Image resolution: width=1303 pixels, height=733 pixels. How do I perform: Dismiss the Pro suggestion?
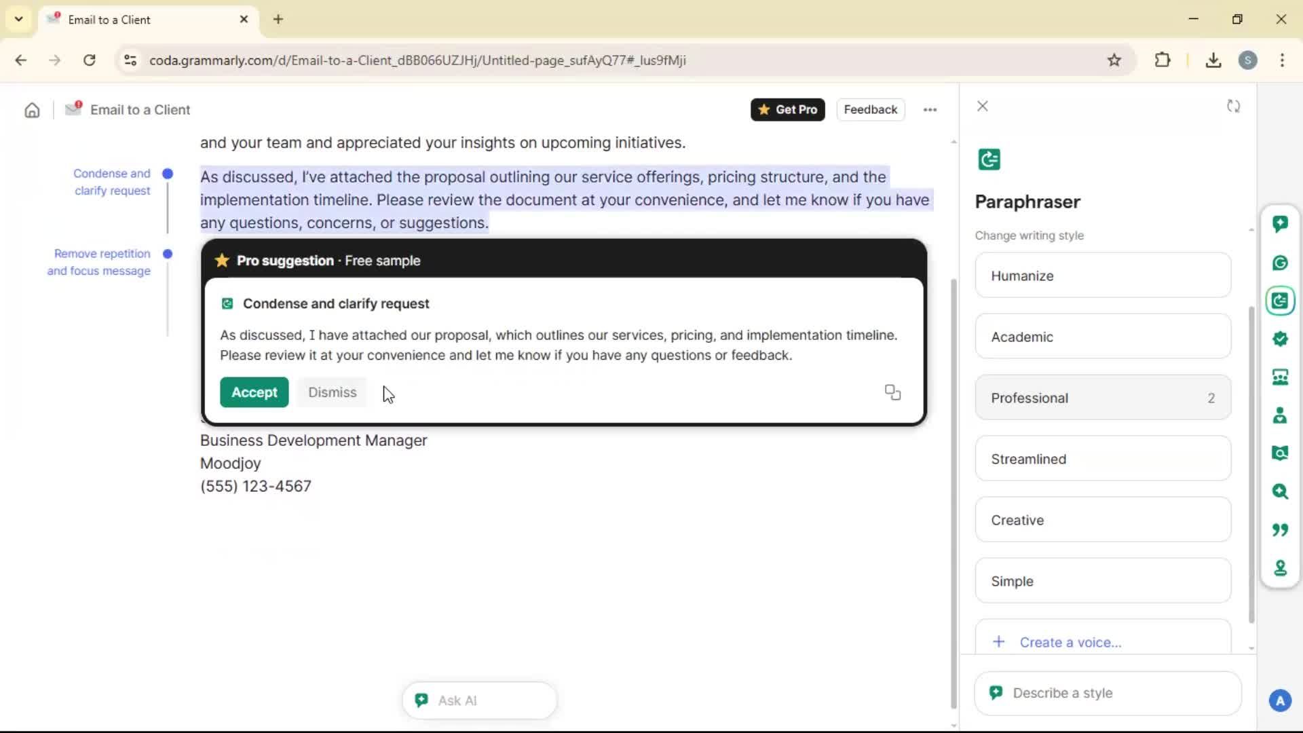pyautogui.click(x=332, y=392)
